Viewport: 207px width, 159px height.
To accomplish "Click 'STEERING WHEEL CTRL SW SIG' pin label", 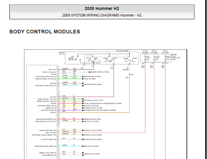I will [x=45, y=79].
